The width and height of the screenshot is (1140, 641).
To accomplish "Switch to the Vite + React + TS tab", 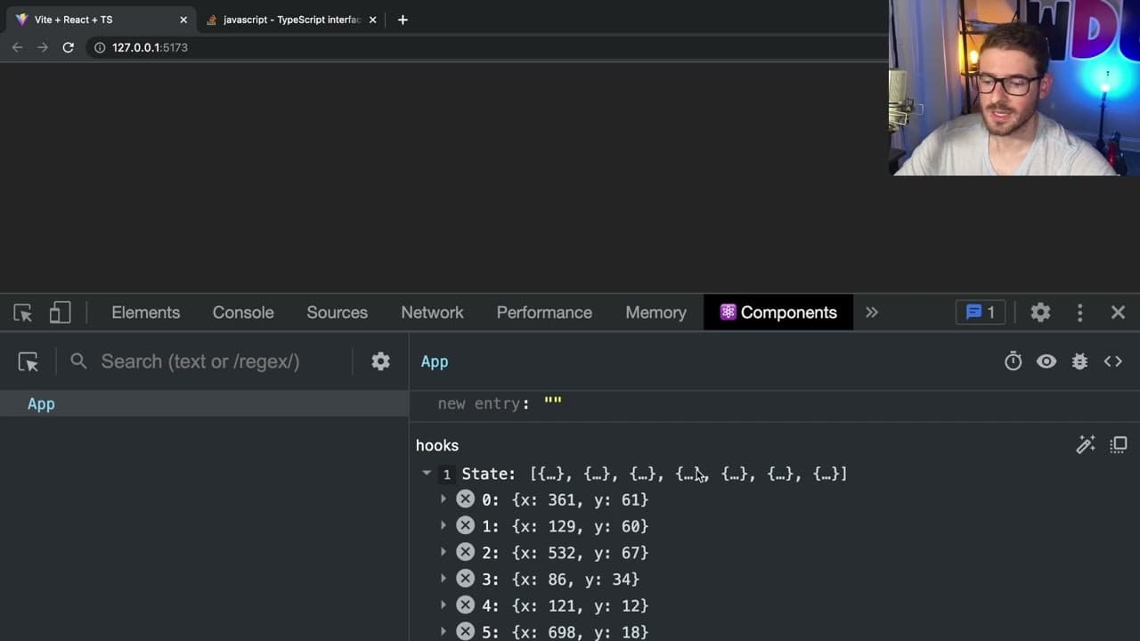I will [x=100, y=20].
